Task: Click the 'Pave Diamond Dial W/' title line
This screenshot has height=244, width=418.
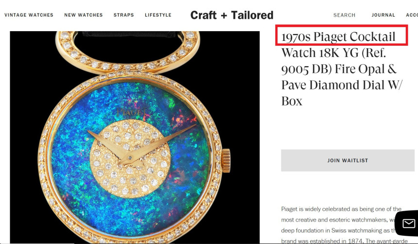Action: pyautogui.click(x=341, y=85)
